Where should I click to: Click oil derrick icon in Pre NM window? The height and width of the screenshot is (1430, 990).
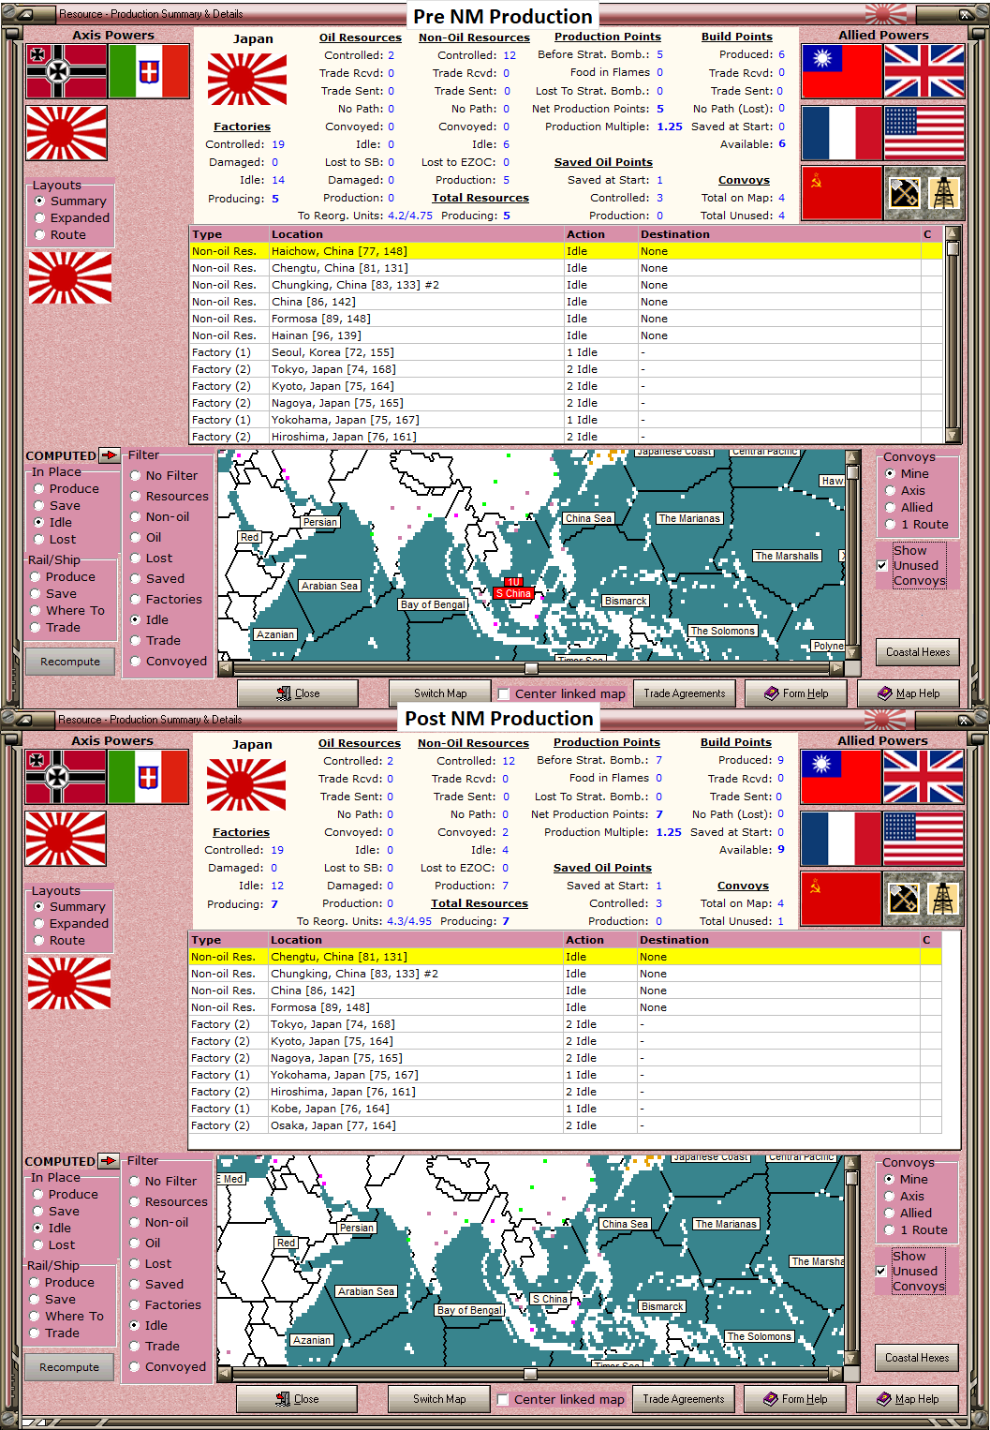[944, 193]
